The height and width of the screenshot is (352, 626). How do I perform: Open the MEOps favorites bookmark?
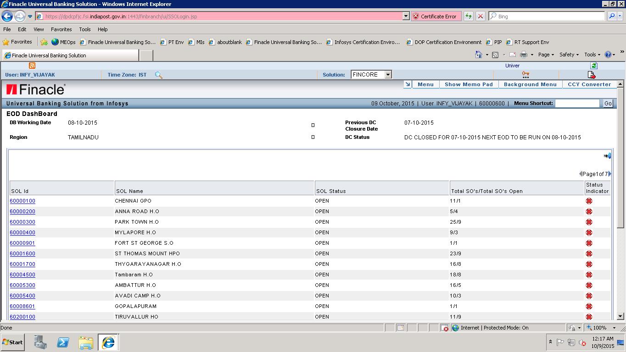tap(64, 42)
